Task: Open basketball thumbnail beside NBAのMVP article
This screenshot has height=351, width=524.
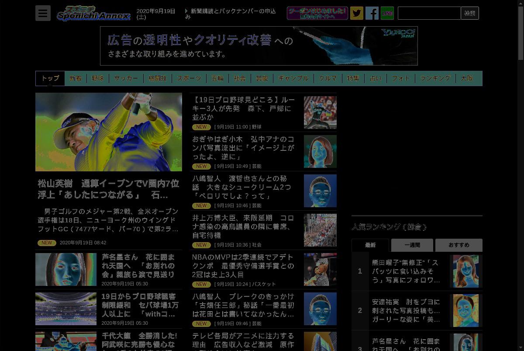Action: point(320,270)
